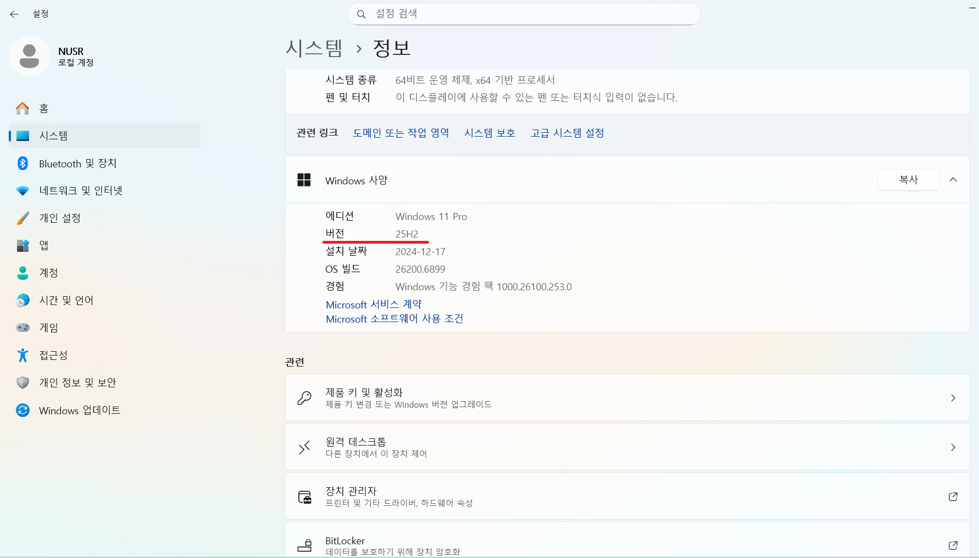Image resolution: width=979 pixels, height=558 pixels.
Task: Click the Windows 11 Pro edition value
Action: (x=431, y=217)
